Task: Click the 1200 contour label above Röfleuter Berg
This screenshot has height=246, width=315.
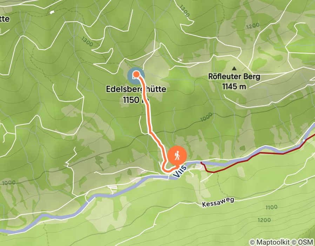Action: click(x=253, y=26)
